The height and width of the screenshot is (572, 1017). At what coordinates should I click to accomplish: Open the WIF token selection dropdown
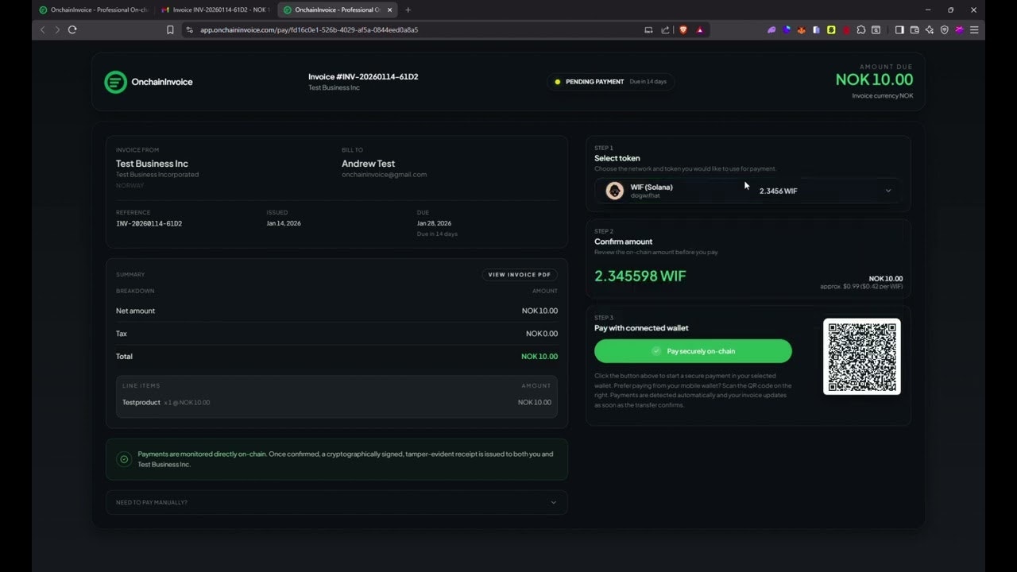point(887,191)
